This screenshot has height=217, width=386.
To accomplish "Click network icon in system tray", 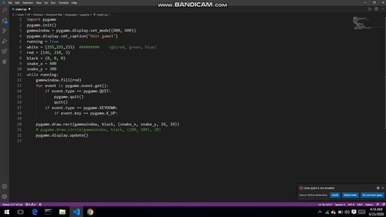I will pos(327,212).
